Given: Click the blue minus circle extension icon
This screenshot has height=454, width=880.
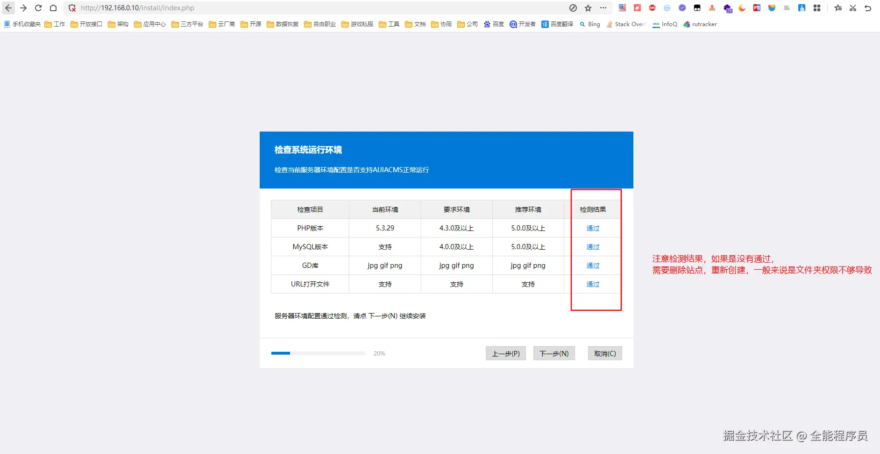Looking at the screenshot, I should click(x=667, y=8).
